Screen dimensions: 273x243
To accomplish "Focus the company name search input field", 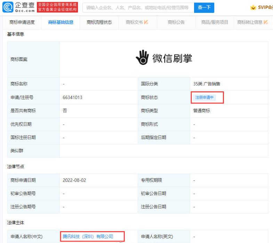I will 138,7.
